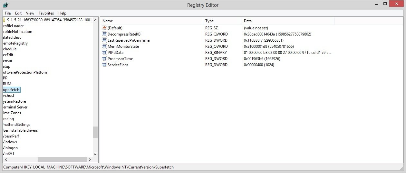Select the Setup key
Viewport: 406px width, 173px height.
click(7, 66)
